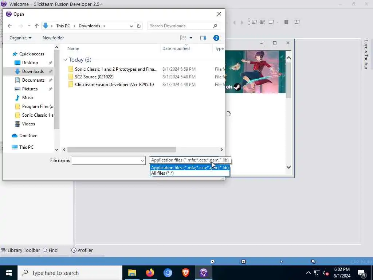Refresh the Downloads folder listing

pos(139,26)
